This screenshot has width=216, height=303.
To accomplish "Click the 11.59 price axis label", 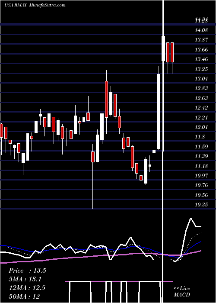I will coord(201,146).
